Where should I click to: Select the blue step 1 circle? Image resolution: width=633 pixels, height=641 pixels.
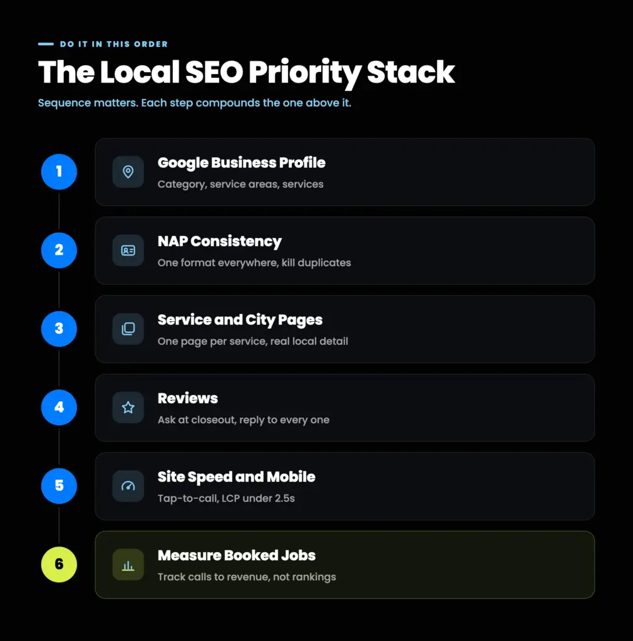[x=59, y=172]
